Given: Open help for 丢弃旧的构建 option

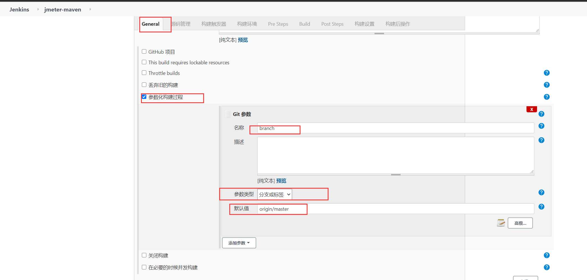Looking at the screenshot, I should pyautogui.click(x=546, y=85).
